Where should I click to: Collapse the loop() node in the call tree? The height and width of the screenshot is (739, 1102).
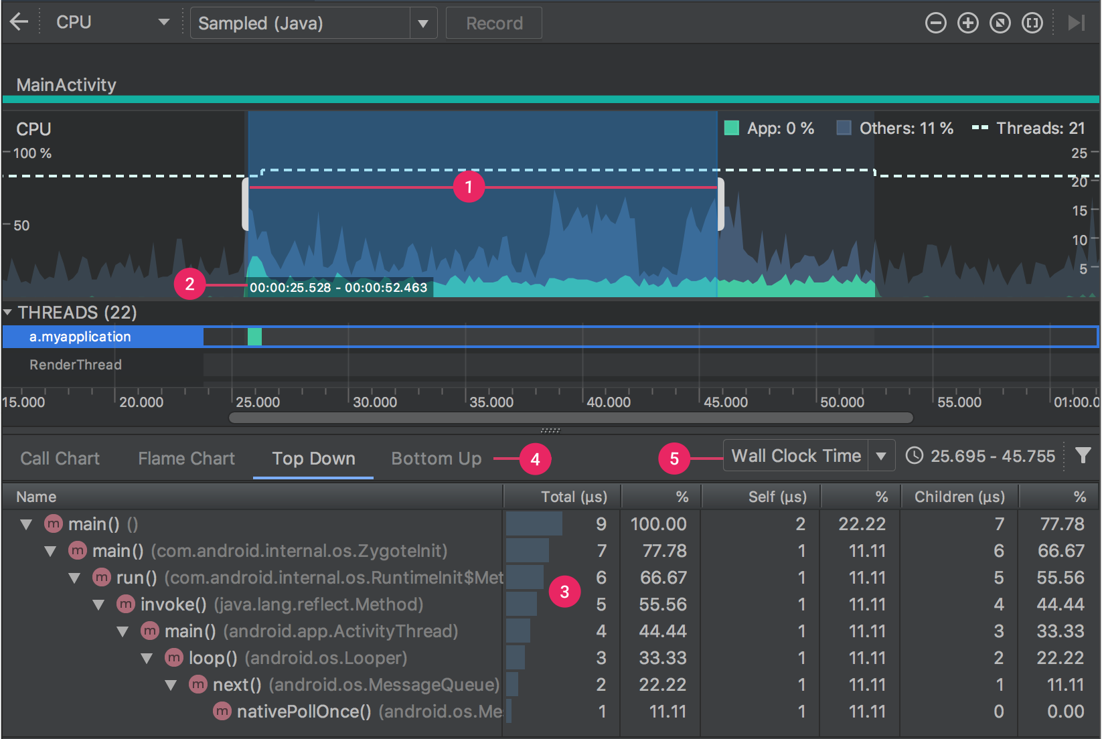147,658
